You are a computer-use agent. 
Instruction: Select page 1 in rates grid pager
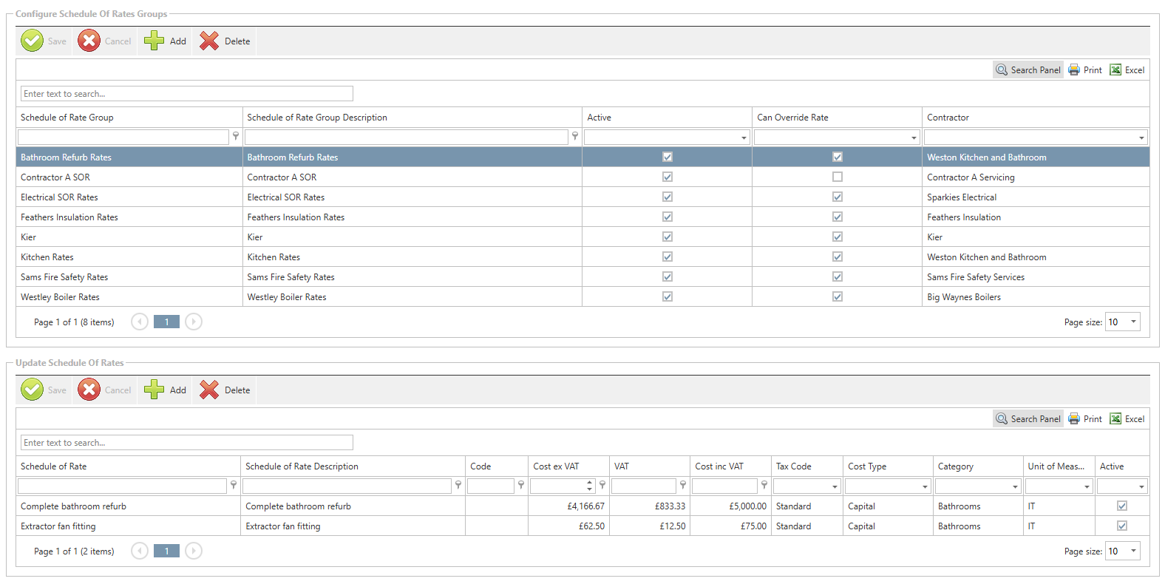pos(166,551)
